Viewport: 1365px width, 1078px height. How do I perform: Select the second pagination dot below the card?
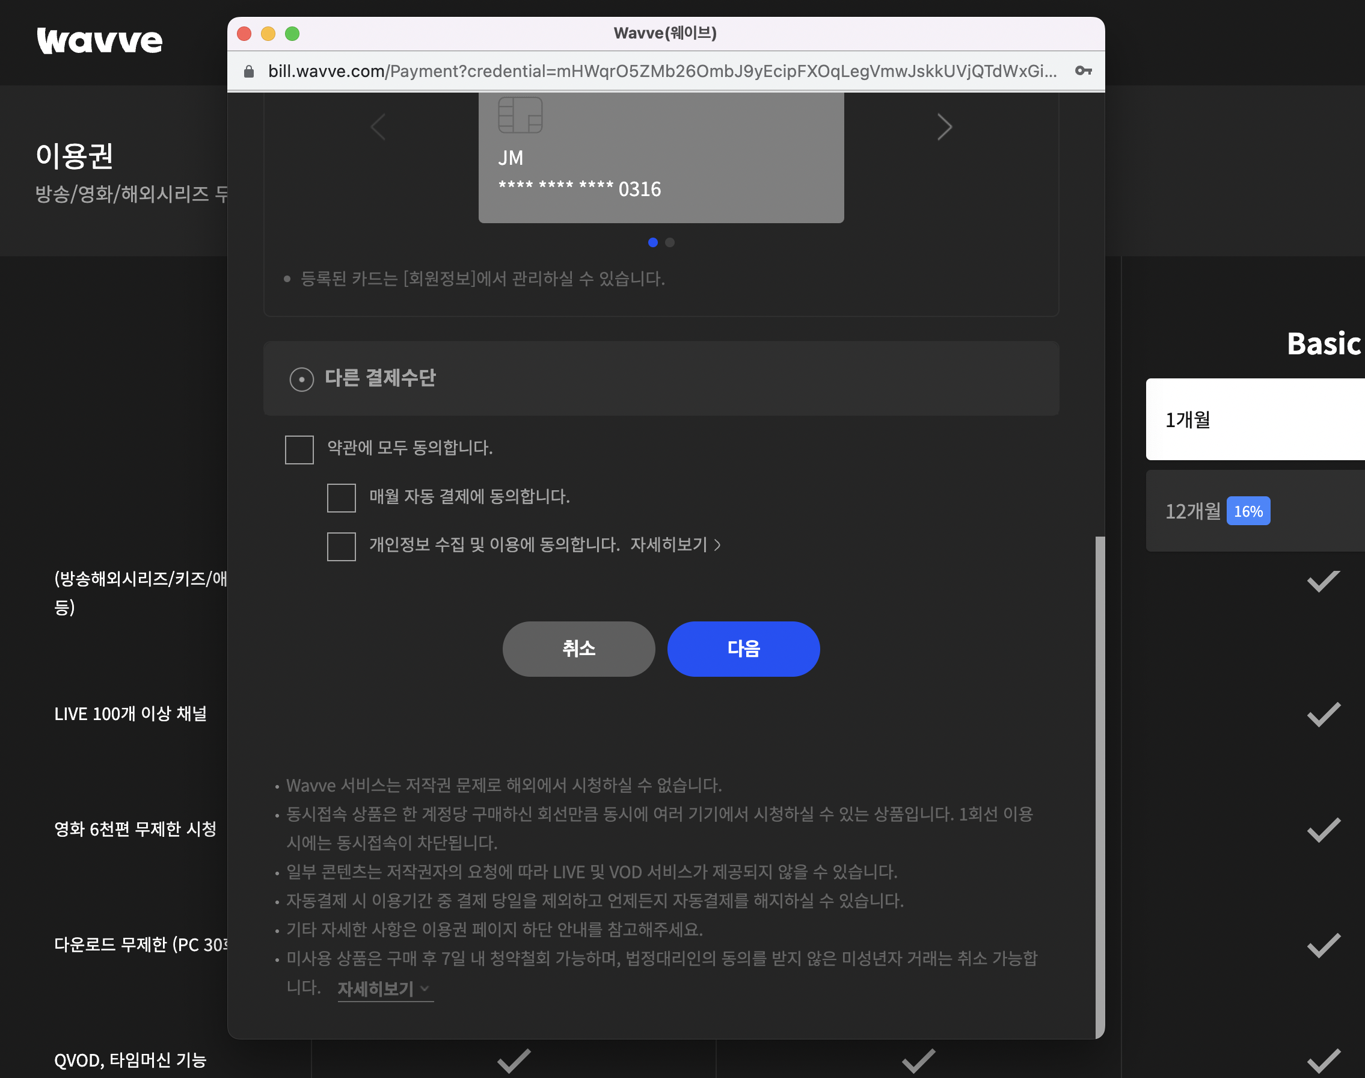(x=669, y=242)
